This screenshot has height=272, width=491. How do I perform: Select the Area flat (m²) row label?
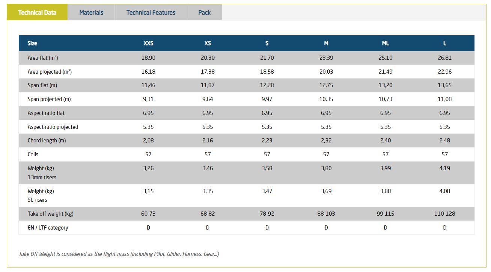[x=43, y=58]
